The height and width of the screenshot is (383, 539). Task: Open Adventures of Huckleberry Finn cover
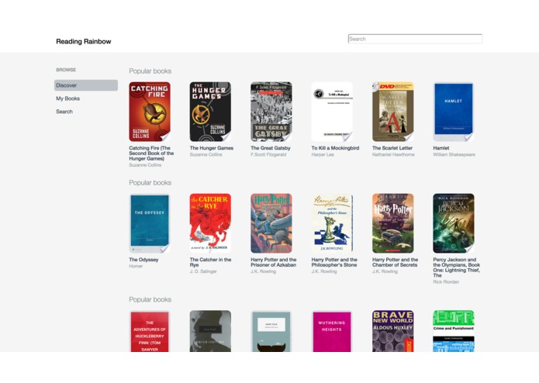[150, 331]
